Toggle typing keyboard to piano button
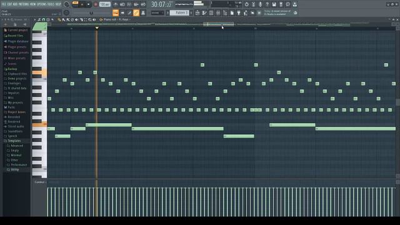 [116, 12]
